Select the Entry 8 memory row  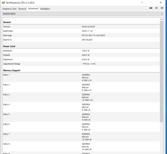point(81,146)
